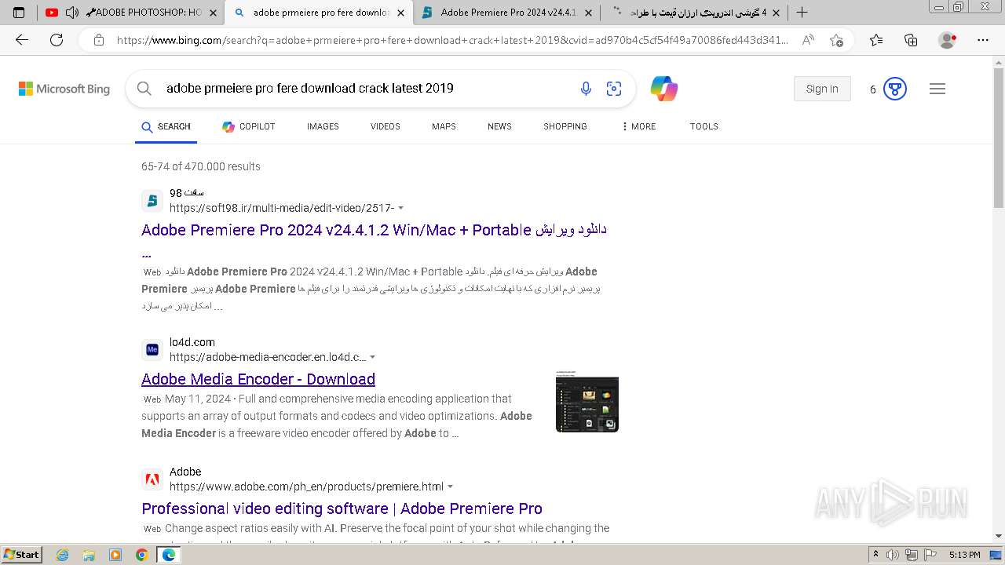Click the magnifier search icon in Bing box
The height and width of the screenshot is (565, 1005).
point(144,89)
